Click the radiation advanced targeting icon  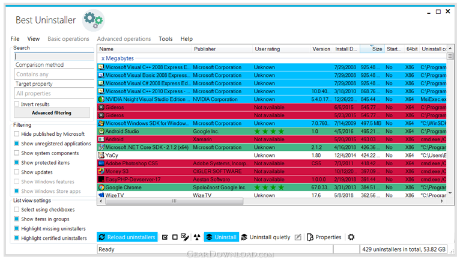click(197, 237)
